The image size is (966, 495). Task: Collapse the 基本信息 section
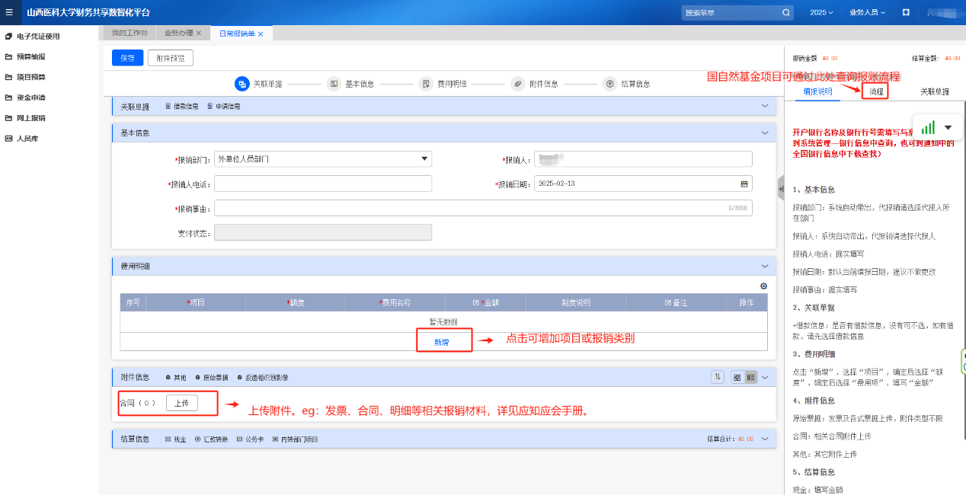(765, 133)
